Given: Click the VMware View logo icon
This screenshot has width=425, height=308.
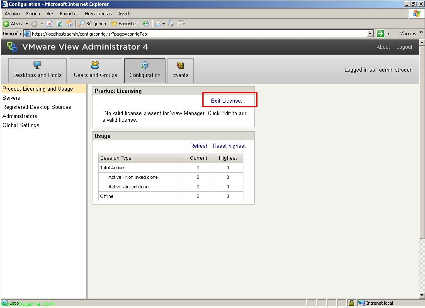Looking at the screenshot, I should pos(12,47).
